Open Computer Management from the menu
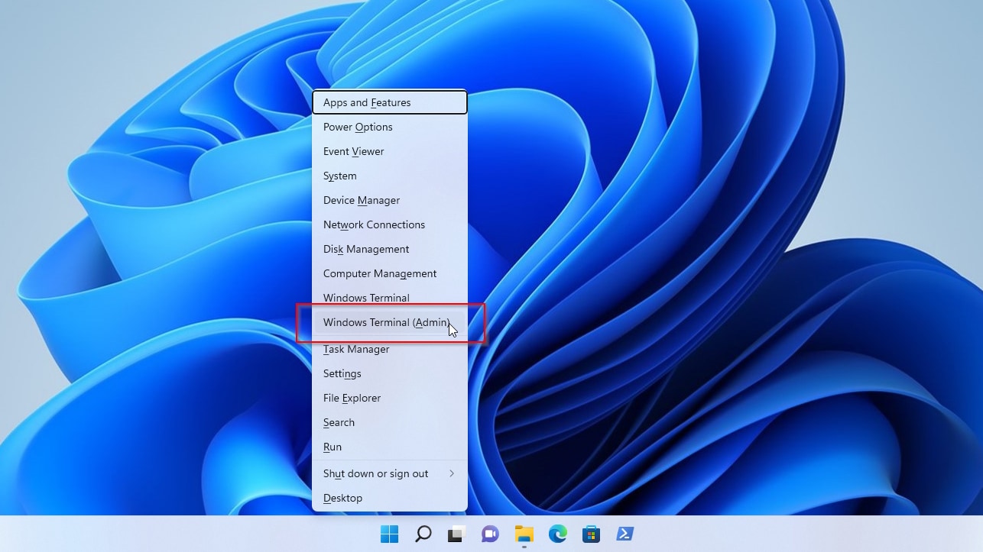The width and height of the screenshot is (983, 552). (x=390, y=273)
